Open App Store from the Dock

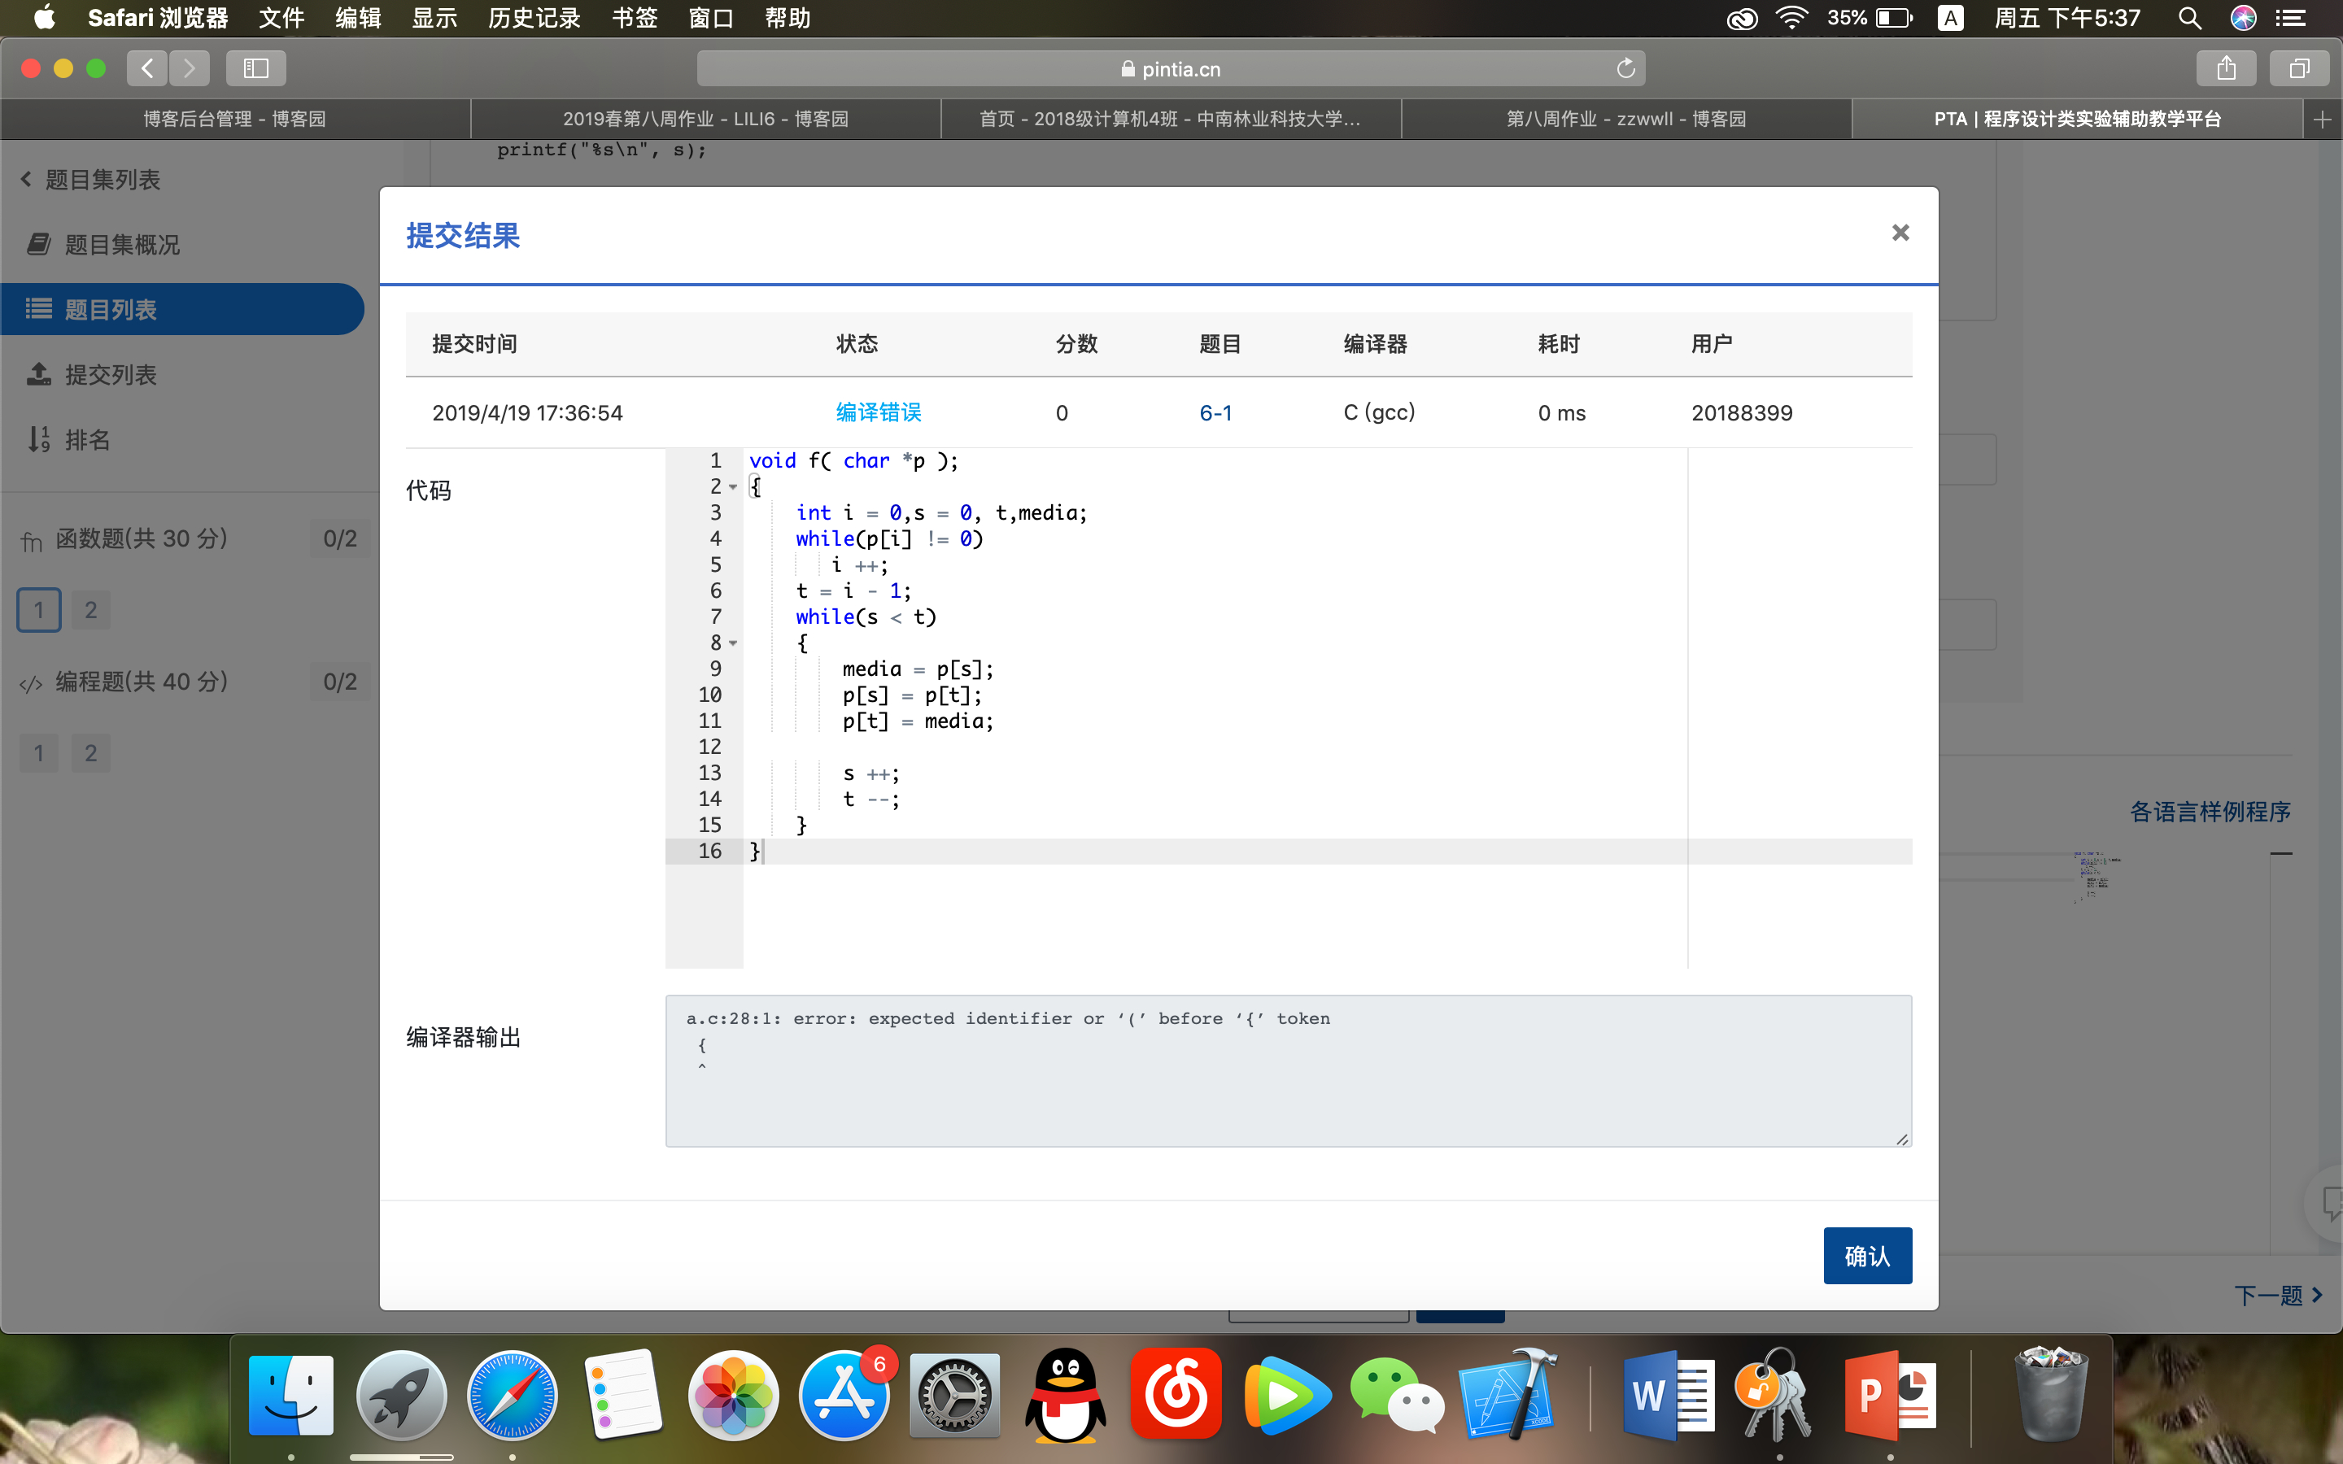[x=844, y=1394]
